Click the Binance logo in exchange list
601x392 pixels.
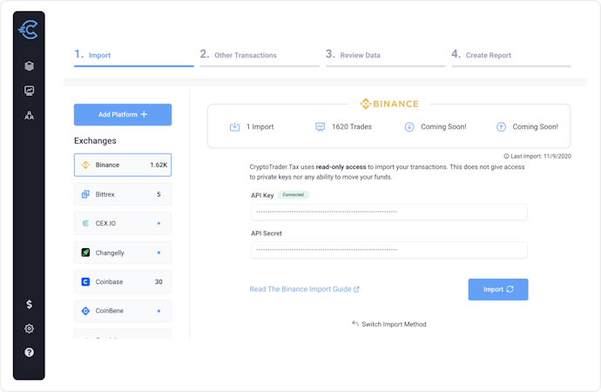[x=85, y=165]
